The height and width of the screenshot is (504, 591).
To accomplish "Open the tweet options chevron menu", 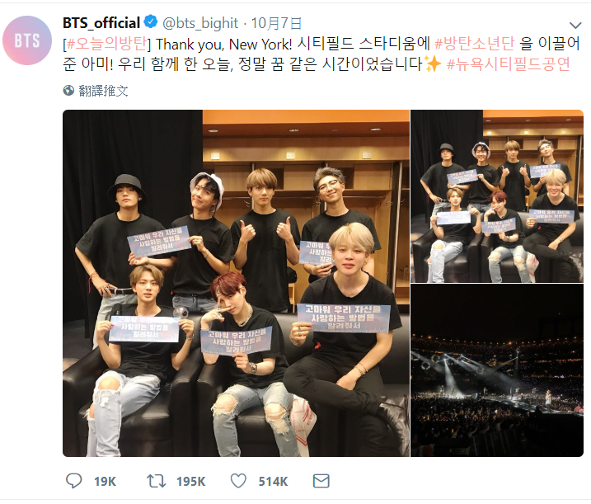I will pos(575,26).
